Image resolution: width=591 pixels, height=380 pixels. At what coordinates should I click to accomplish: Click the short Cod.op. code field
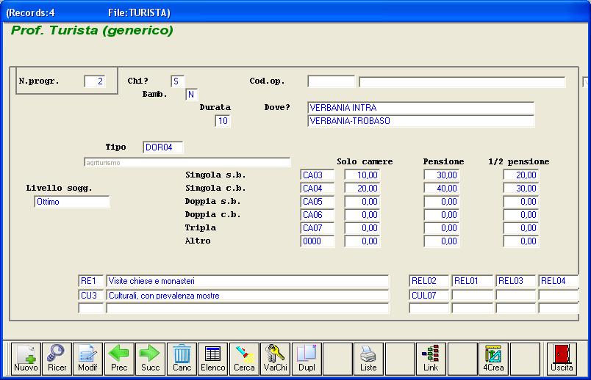(331, 81)
